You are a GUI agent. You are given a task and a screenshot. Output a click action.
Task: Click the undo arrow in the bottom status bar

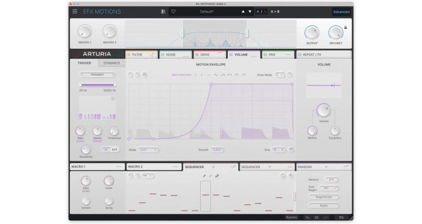[307, 217]
